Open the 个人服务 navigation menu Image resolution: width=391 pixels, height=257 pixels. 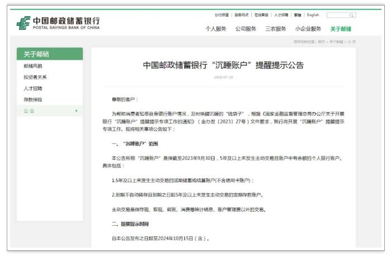(216, 29)
